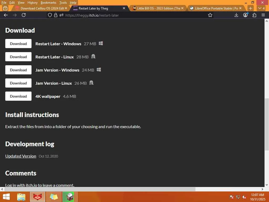Screen dimensions: 269x202
Task: Close the LibreOffice Portable Stable tab
Action: click(x=240, y=8)
